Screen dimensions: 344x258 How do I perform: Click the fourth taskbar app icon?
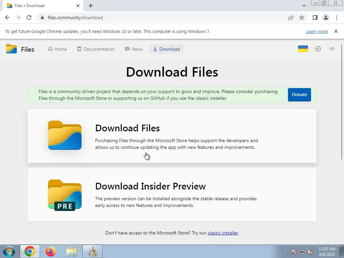tap(92, 251)
